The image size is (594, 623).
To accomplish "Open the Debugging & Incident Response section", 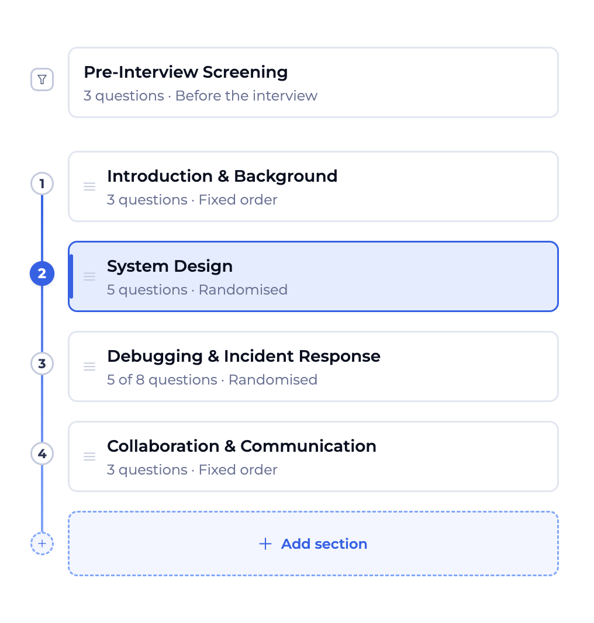I will pos(313,366).
